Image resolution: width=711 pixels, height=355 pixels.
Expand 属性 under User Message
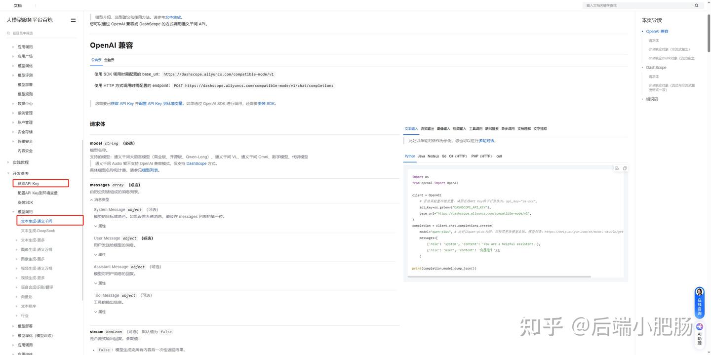point(101,254)
